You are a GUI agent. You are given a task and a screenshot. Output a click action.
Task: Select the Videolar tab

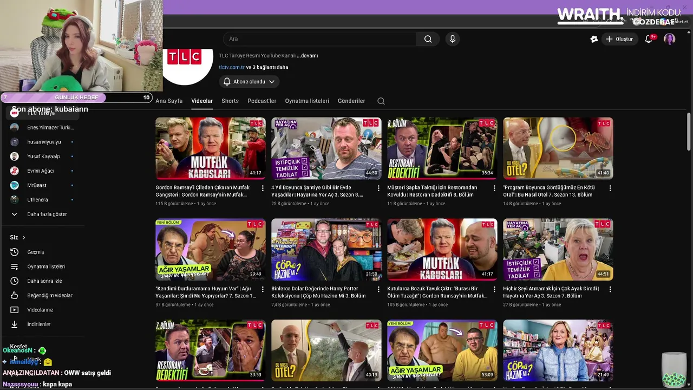[202, 101]
